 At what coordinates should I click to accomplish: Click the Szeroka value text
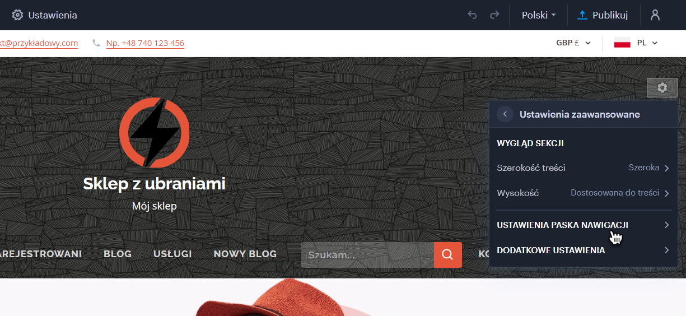644,168
